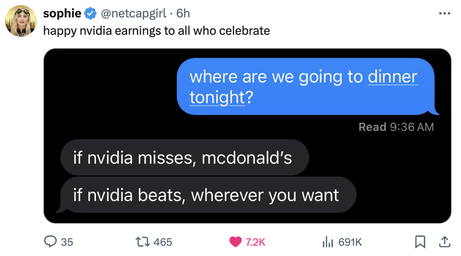The width and height of the screenshot is (461, 256).
Task: Click the "happy nvidia earnings" tweet text
Action: coord(156,30)
